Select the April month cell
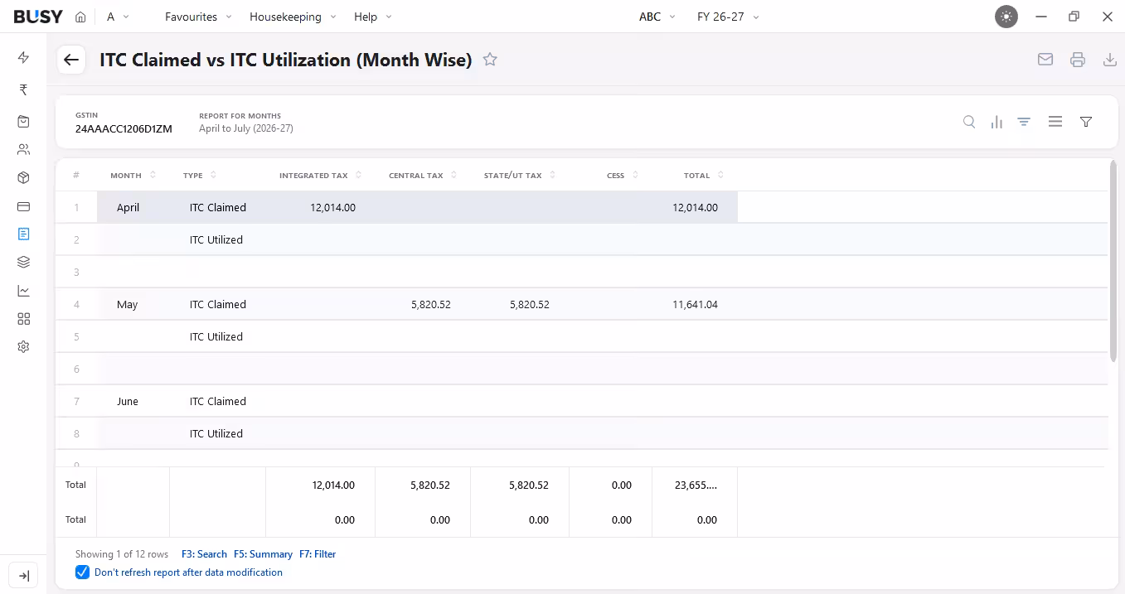Screen dimensions: 1125x594 pyautogui.click(x=133, y=207)
